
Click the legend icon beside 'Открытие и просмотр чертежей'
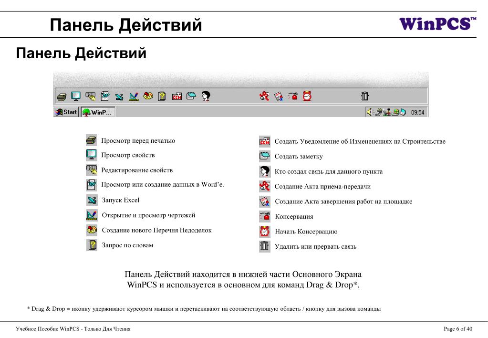click(x=92, y=215)
